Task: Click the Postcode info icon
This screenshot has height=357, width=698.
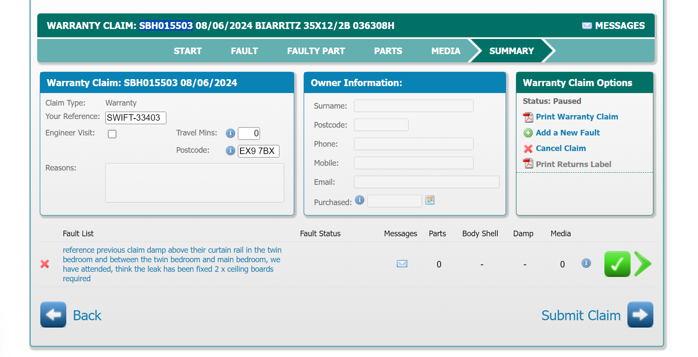Action: (x=231, y=151)
